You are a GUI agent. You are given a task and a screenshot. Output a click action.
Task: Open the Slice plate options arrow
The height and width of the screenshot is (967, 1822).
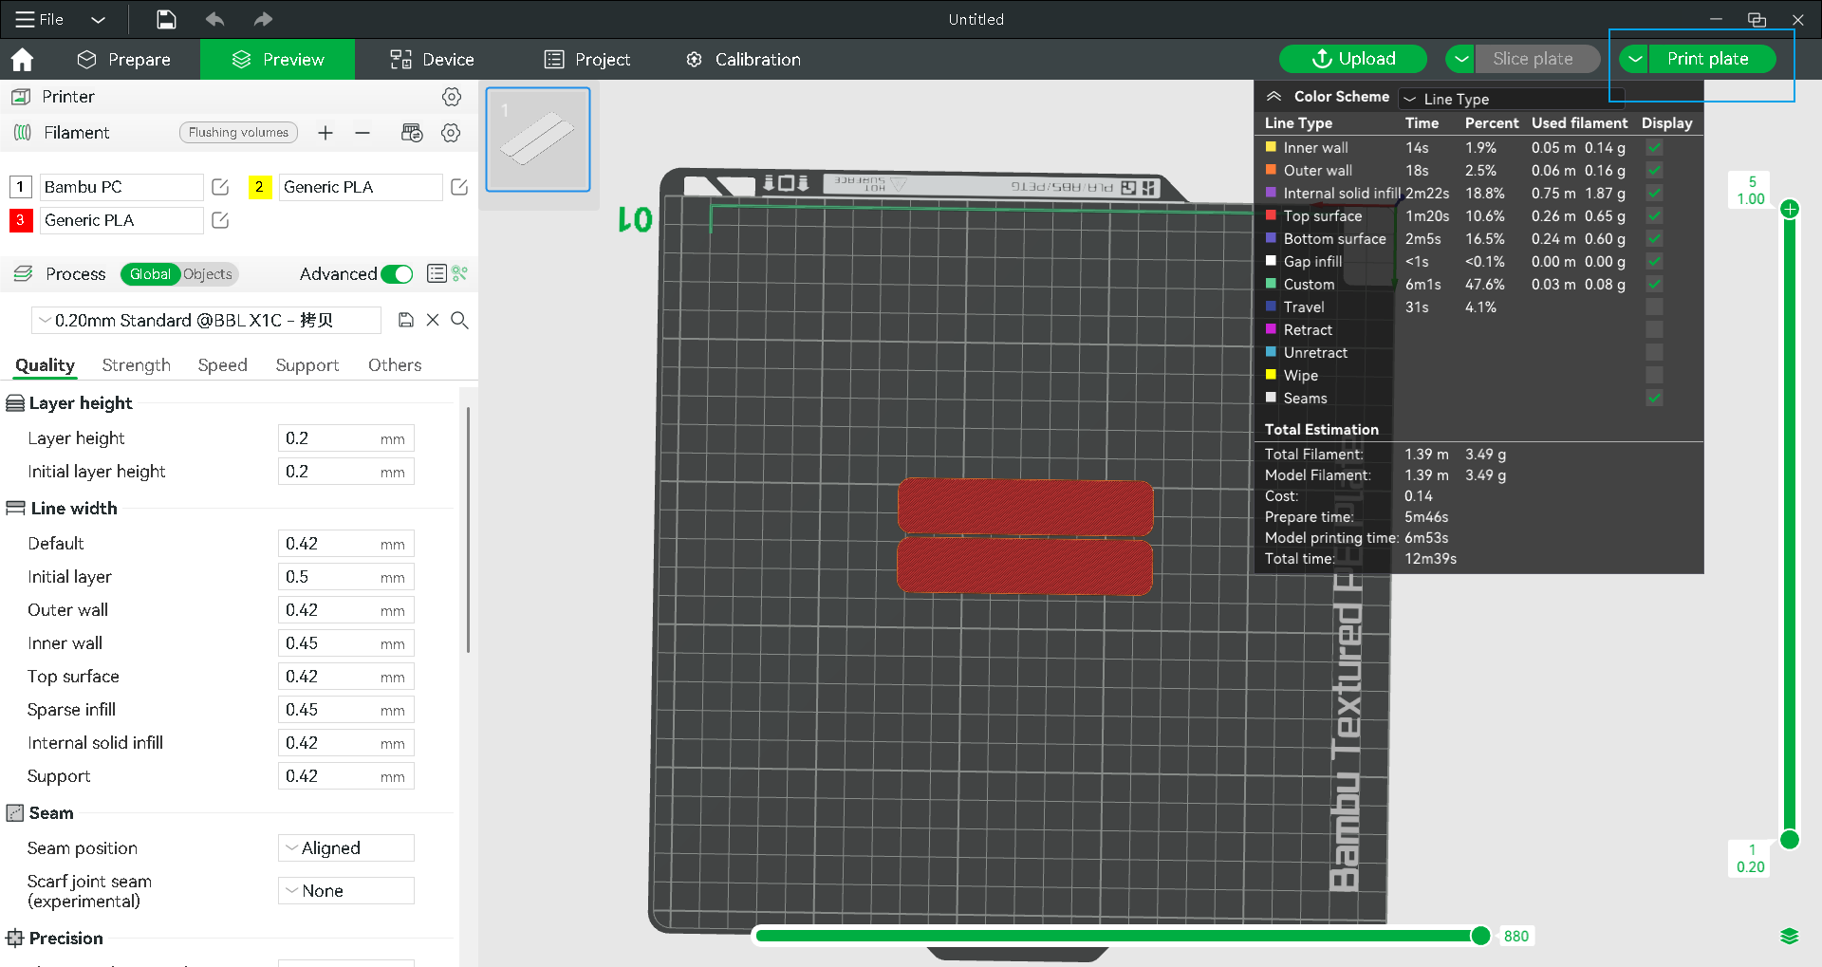[x=1461, y=59]
